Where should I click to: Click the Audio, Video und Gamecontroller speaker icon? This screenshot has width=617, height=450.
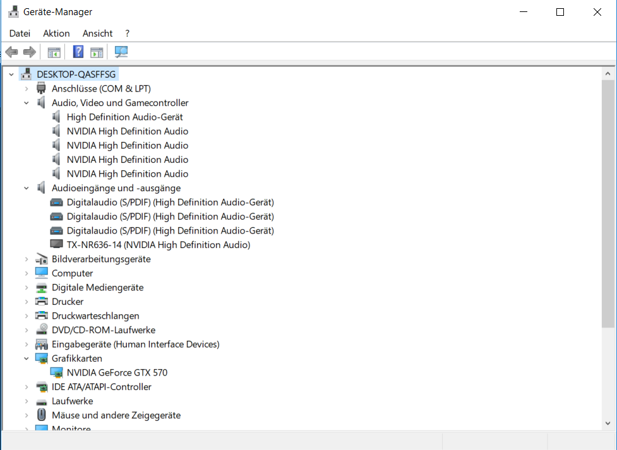(41, 103)
